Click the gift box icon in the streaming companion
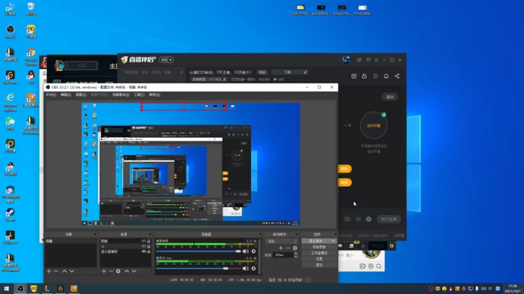The height and width of the screenshot is (294, 524). [354, 76]
